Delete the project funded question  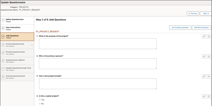(x=209, y=76)
